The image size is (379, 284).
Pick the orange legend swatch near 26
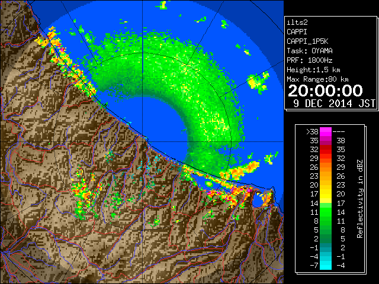coord(326,167)
